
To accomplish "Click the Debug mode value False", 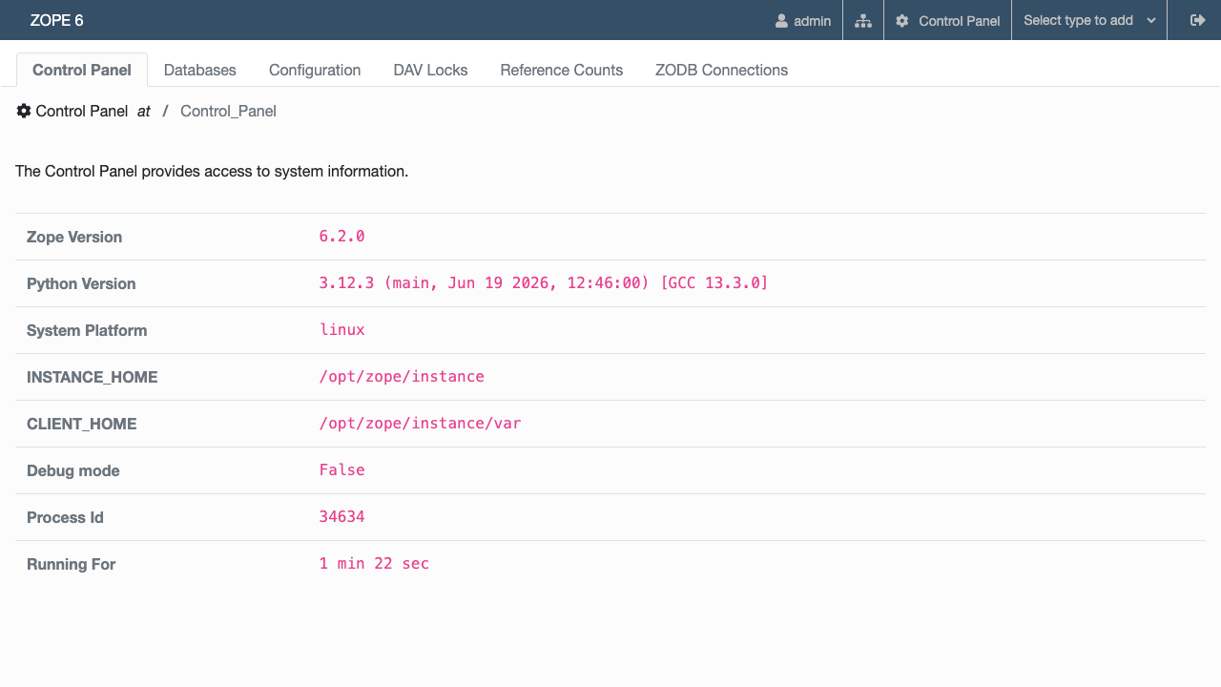I will click(342, 470).
